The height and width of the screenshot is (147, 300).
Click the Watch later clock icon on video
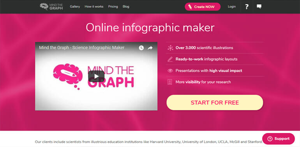[x=141, y=48]
